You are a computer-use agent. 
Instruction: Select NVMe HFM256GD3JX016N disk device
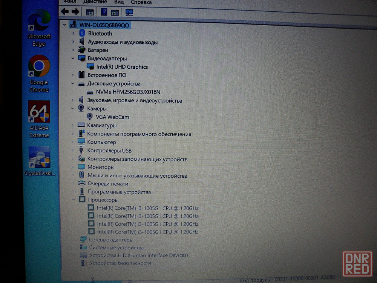[128, 92]
